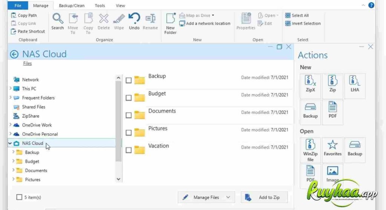Click the Search tool in Organize
This screenshot has width=386, height=210.
(58, 22)
